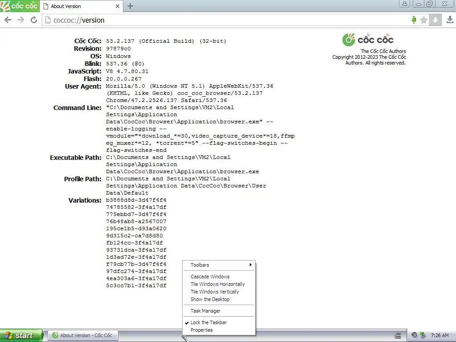Click the round gray system tray icon
Image resolution: width=456 pixels, height=342 pixels.
(x=414, y=335)
